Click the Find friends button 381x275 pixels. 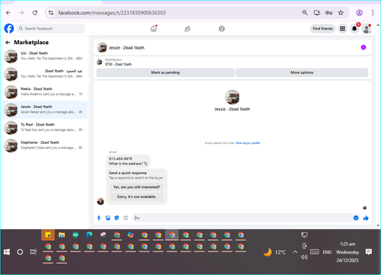pos(322,28)
